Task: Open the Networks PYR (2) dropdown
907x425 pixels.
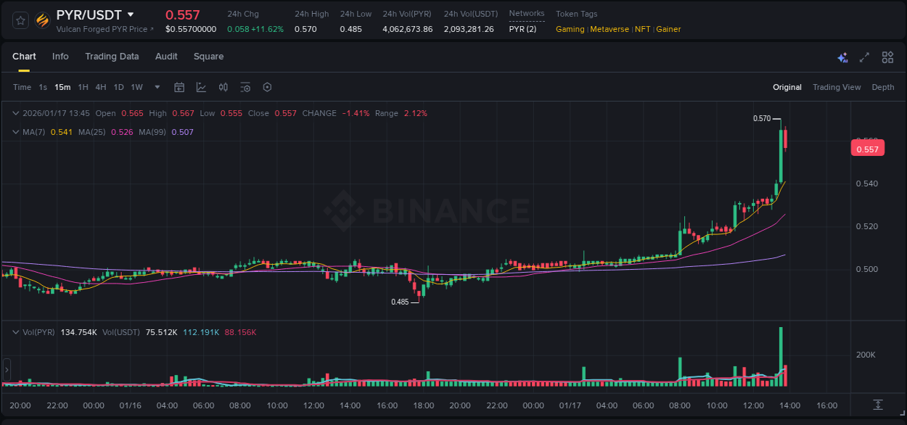Action: 521,29
